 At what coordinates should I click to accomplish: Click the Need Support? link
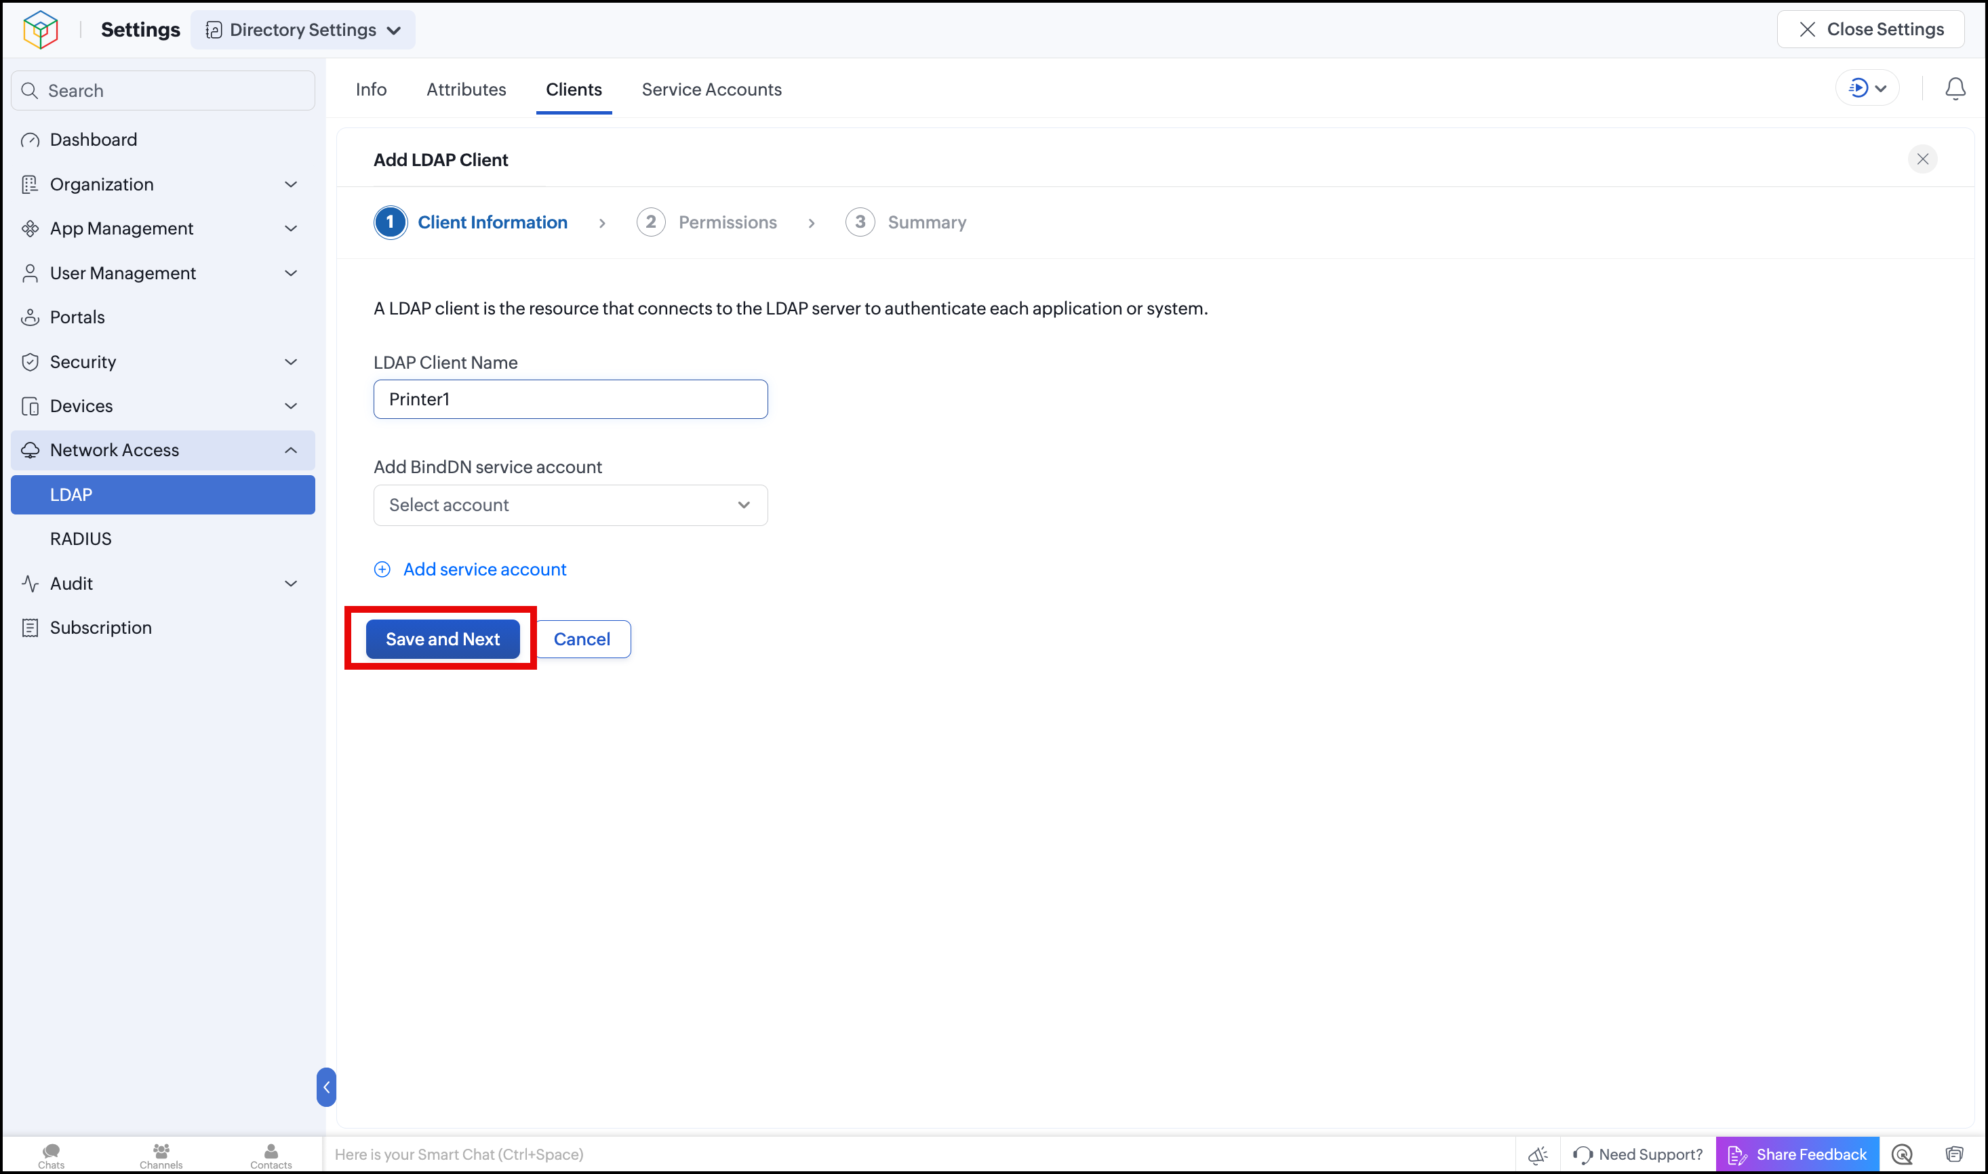point(1638,1155)
